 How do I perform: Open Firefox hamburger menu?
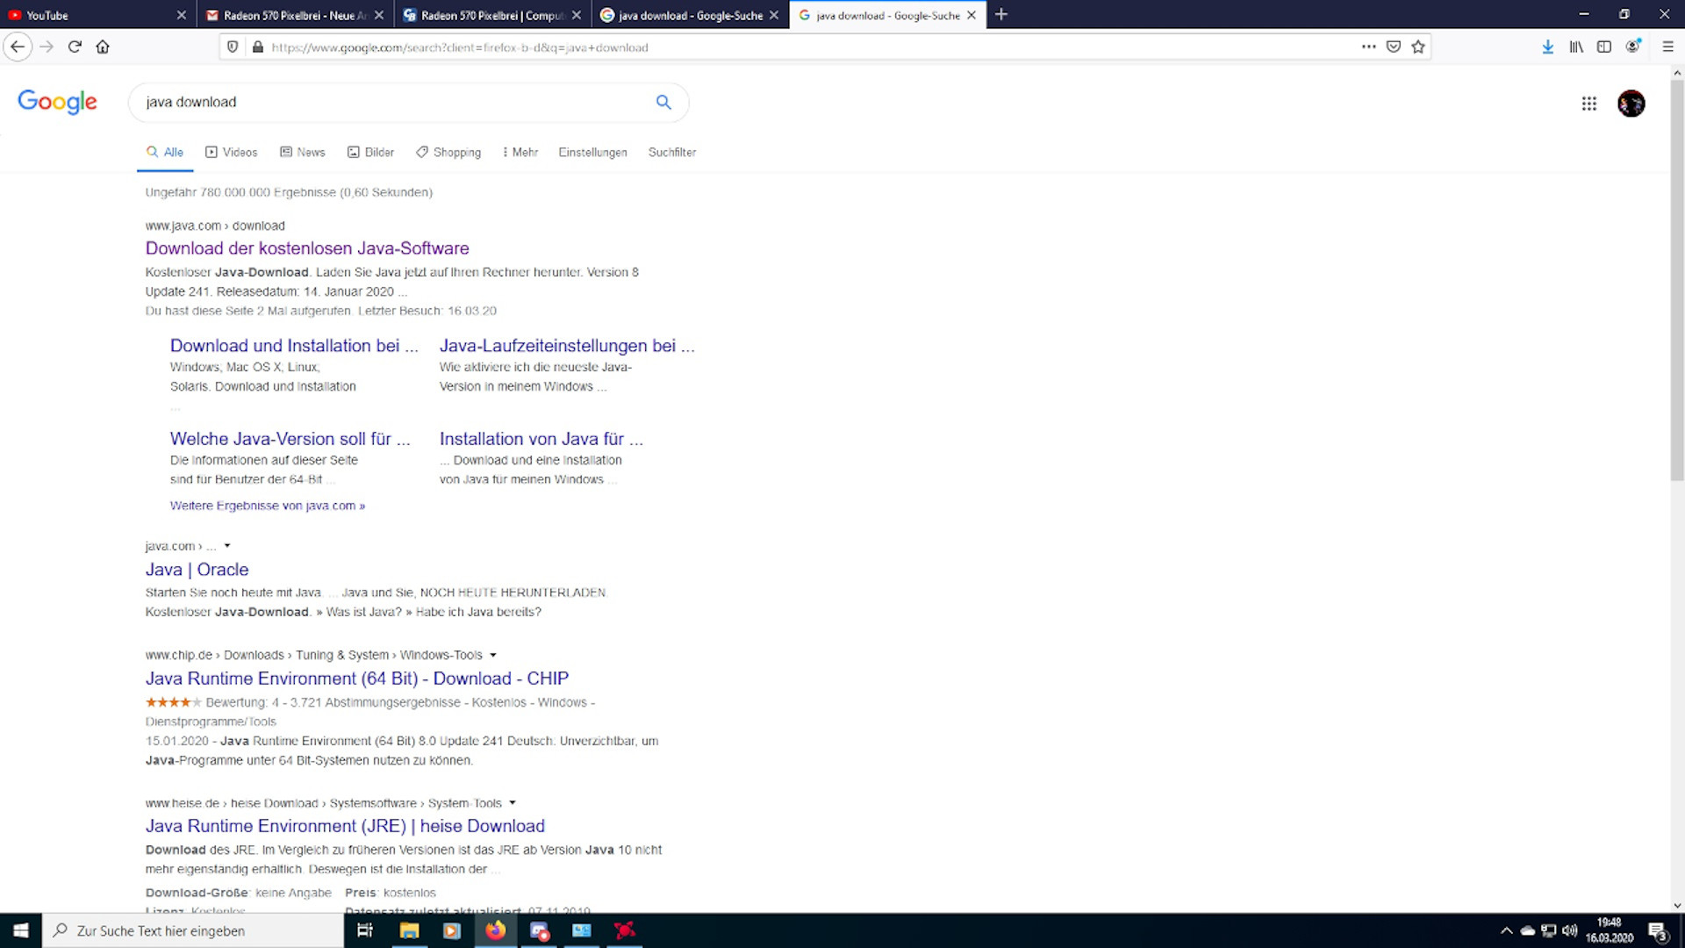tap(1667, 47)
